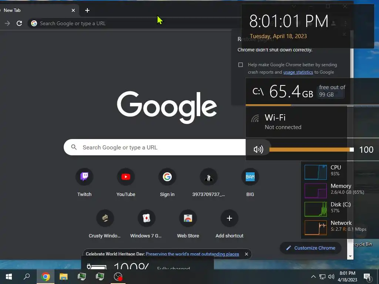Click the Google logo
This screenshot has width=379, height=284.
tap(167, 107)
